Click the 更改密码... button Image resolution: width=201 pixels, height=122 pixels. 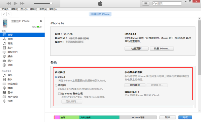pos(72,102)
